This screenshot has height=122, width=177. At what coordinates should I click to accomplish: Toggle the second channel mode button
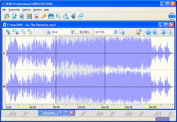click(155, 32)
